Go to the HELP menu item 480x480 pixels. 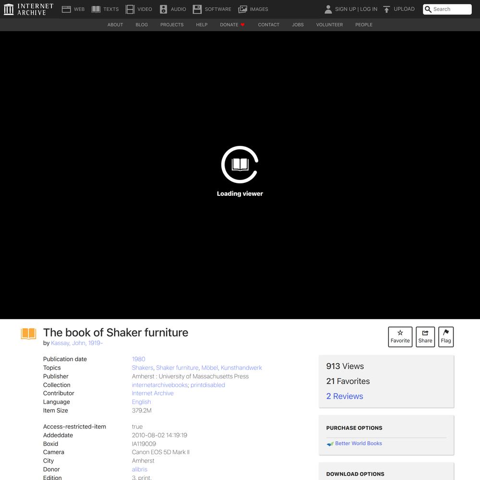click(202, 25)
